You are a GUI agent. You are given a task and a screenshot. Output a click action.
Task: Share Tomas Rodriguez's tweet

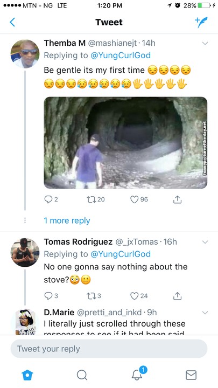(177, 295)
